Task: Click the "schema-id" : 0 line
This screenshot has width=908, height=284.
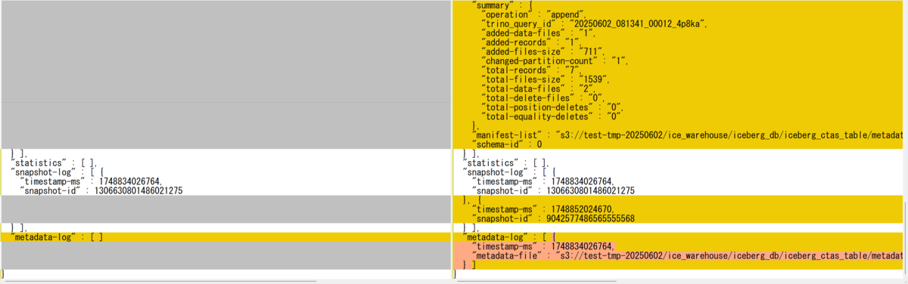Action: [x=506, y=144]
